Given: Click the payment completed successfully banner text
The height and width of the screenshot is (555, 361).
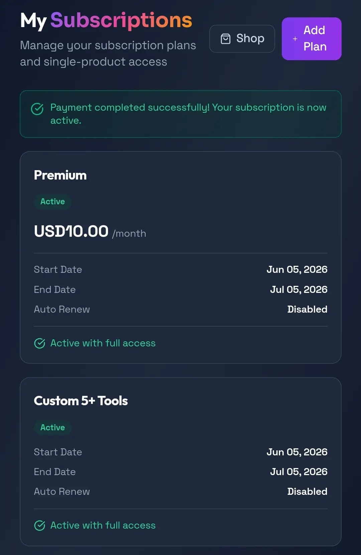Looking at the screenshot, I should point(188,114).
